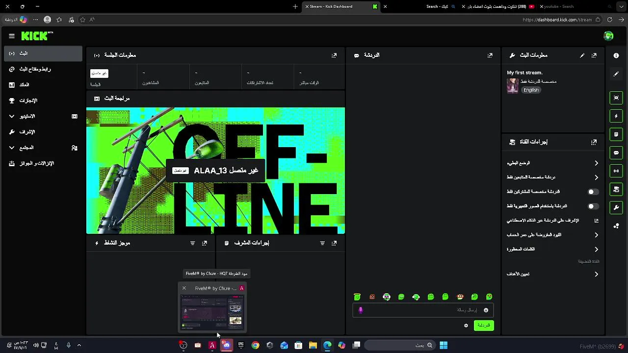Toggle the document mod actions icon in right bar

click(x=616, y=134)
